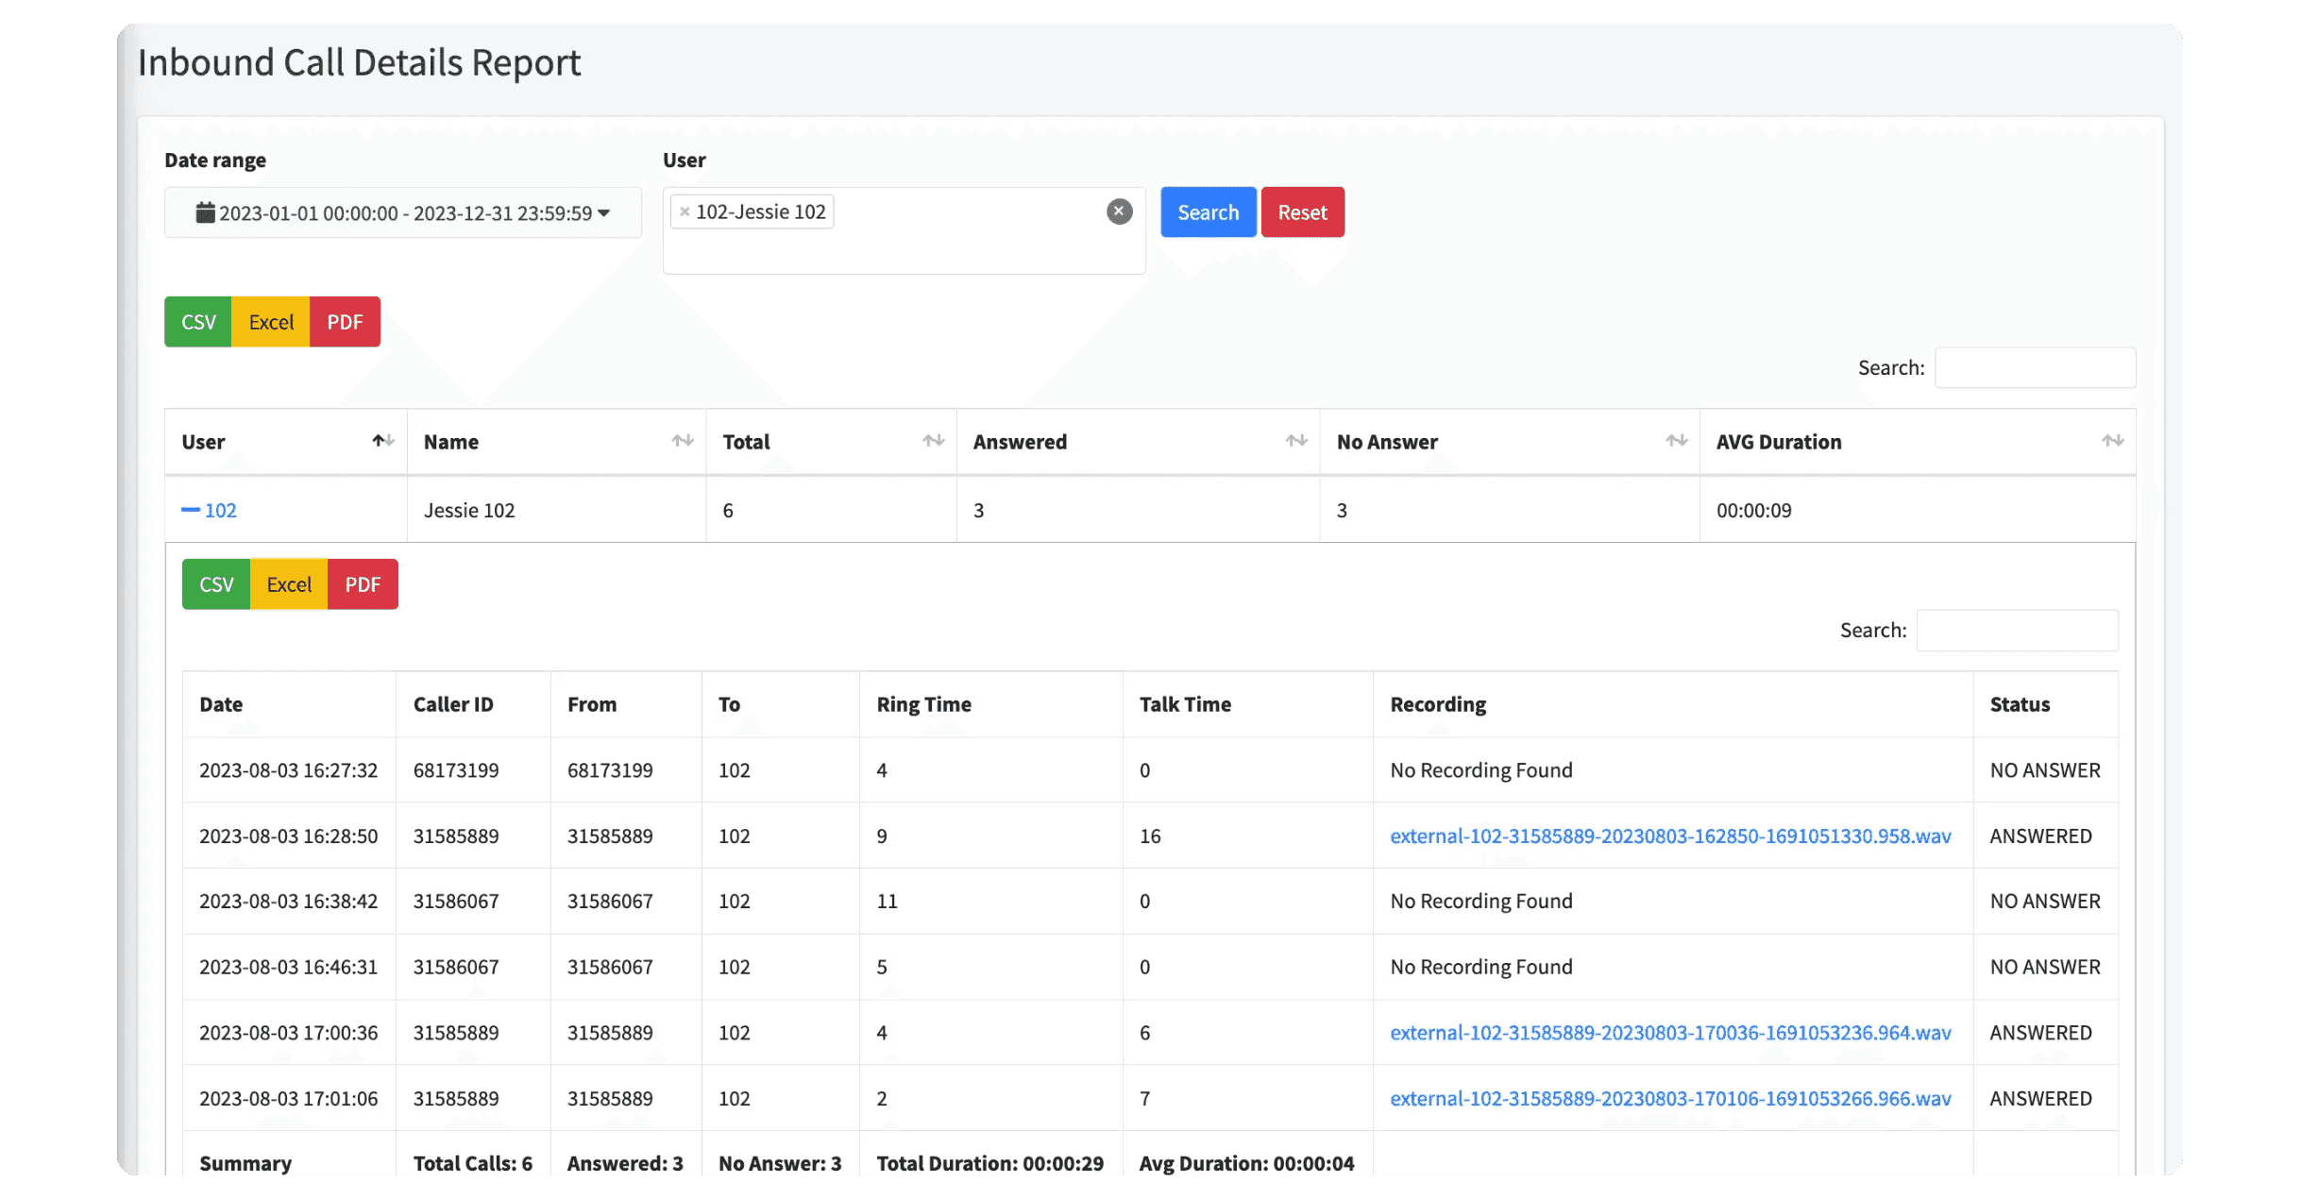The width and height of the screenshot is (2300, 1199).
Task: Open the date range picker dropdown
Action: pyautogui.click(x=403, y=213)
